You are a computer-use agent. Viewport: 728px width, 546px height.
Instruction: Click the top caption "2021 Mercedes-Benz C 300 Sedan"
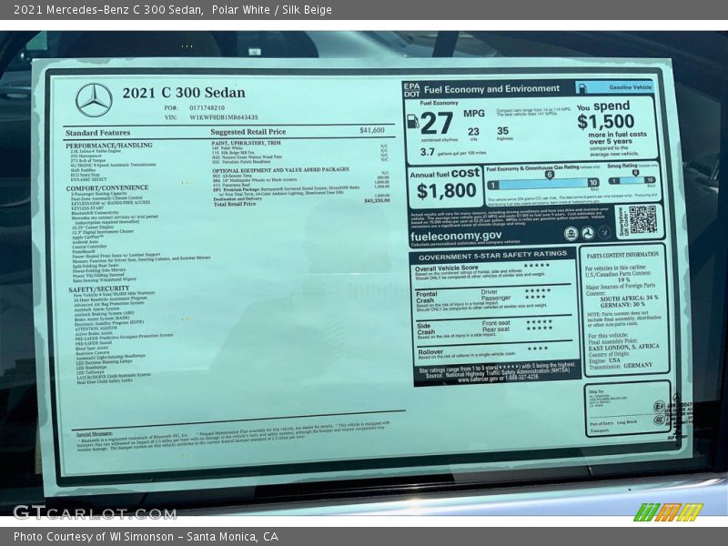click(x=108, y=10)
